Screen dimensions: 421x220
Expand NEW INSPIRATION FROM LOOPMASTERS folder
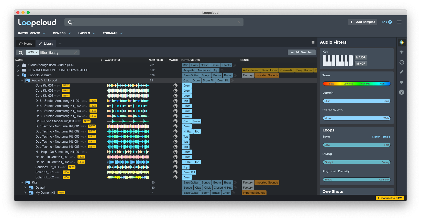(x=18, y=70)
